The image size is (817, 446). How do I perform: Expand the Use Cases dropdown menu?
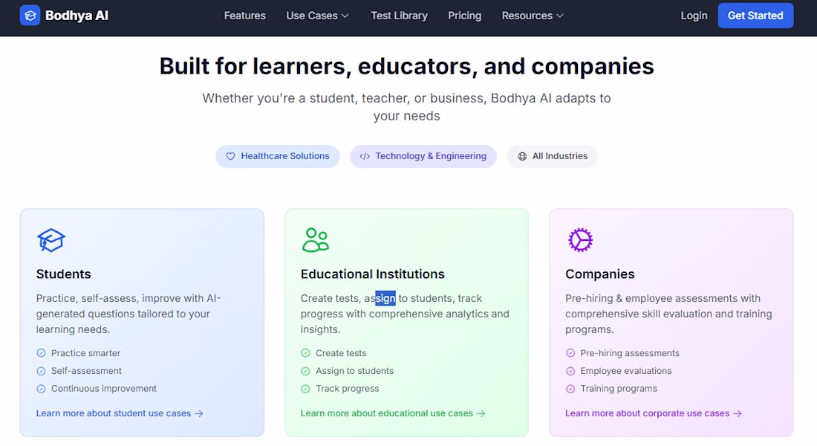click(317, 16)
